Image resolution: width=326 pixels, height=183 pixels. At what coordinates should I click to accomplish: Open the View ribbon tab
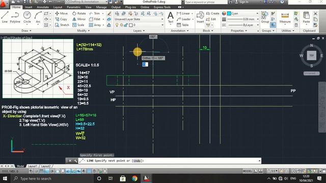pyautogui.click(x=88, y=7)
